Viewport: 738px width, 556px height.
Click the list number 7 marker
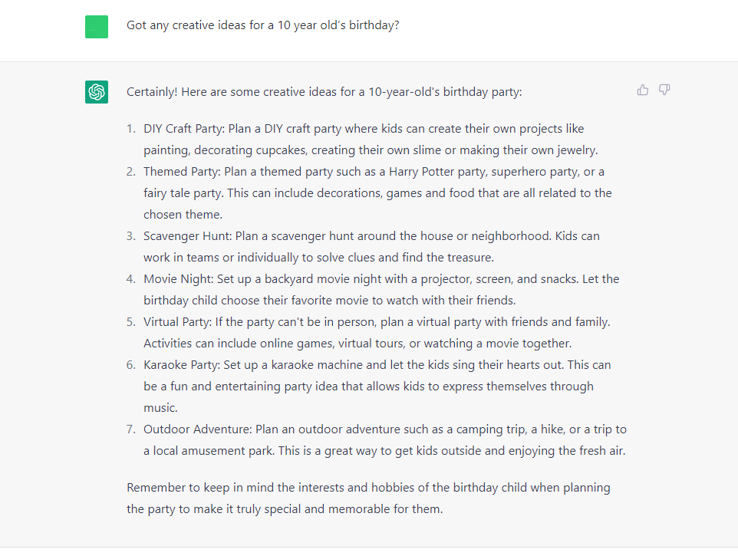[131, 429]
